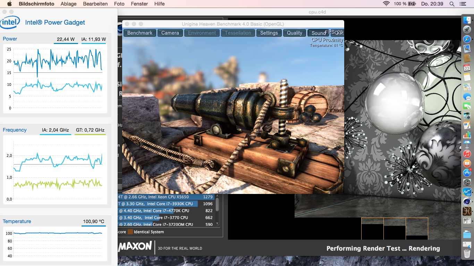Open the Bearbeiten menu
The image size is (474, 266).
coord(95,4)
